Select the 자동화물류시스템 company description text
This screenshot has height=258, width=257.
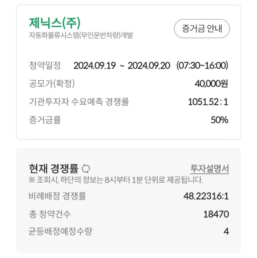click(x=81, y=35)
